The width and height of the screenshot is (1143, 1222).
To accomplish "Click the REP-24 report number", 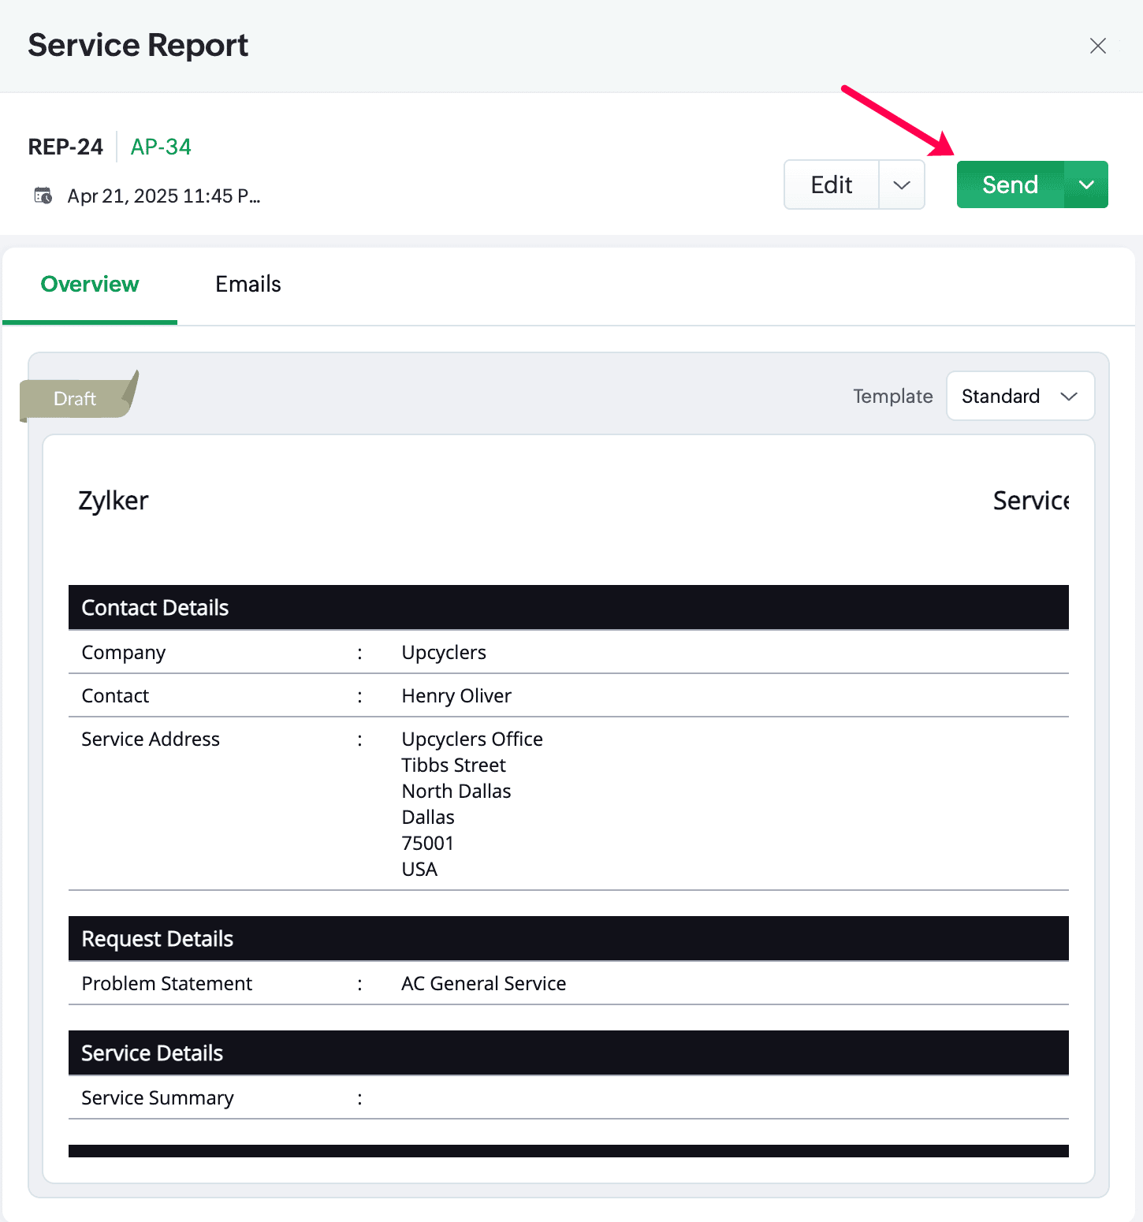I will tap(65, 147).
